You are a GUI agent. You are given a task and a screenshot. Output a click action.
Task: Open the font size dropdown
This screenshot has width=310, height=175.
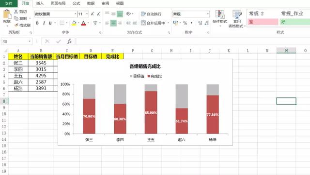click(87, 14)
